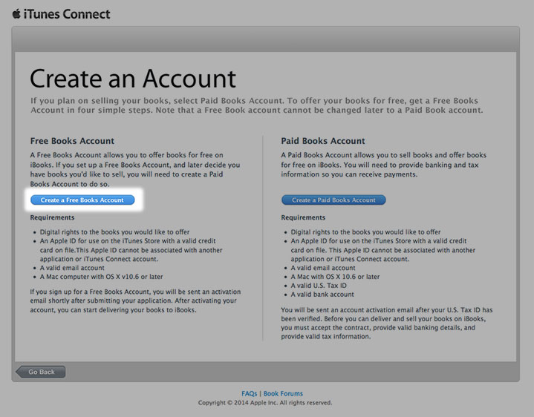
Task: Open the Book Forums footer link
Action: tap(283, 393)
